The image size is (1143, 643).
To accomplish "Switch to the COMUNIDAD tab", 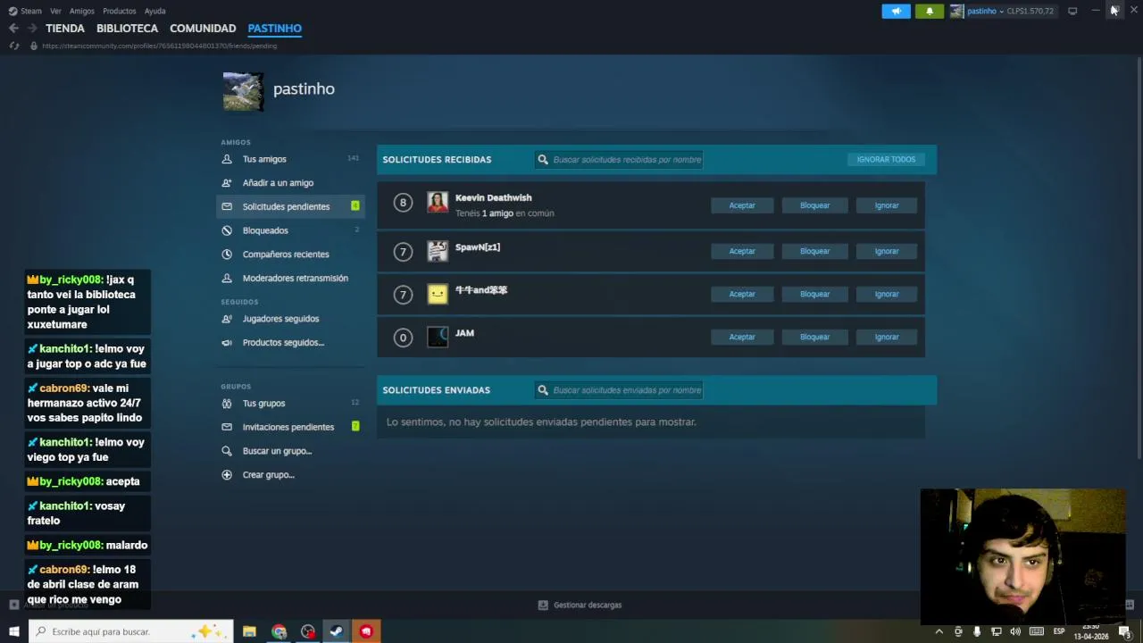I will [203, 29].
